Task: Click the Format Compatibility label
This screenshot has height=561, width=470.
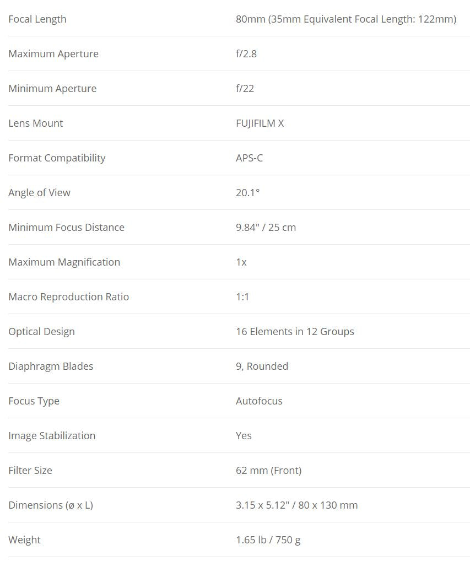Action: tap(57, 158)
